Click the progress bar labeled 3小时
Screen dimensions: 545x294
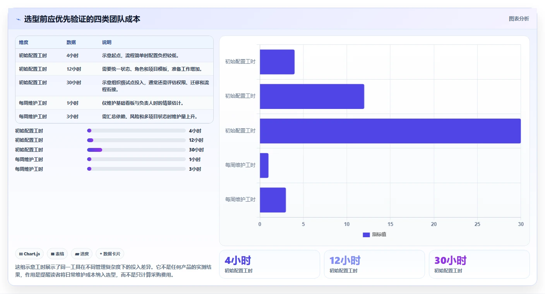tap(137, 169)
